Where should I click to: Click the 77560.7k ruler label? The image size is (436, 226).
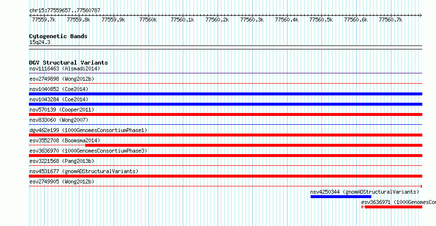pos(390,20)
